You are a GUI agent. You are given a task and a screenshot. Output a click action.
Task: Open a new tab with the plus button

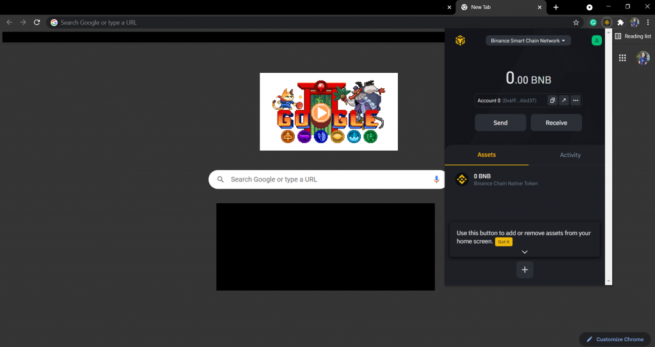tap(556, 7)
